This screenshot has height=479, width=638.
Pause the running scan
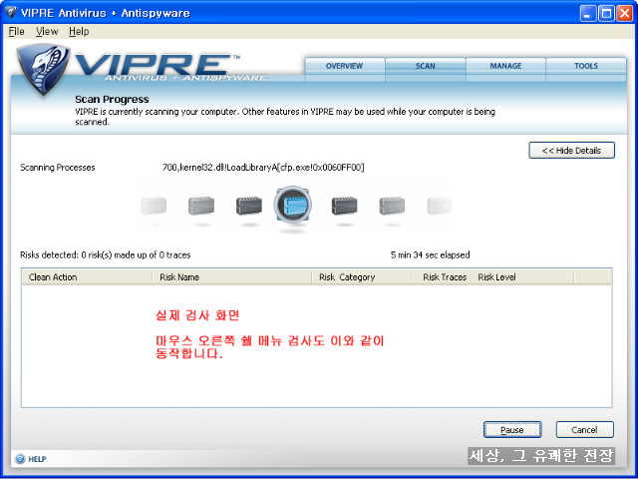tap(512, 430)
